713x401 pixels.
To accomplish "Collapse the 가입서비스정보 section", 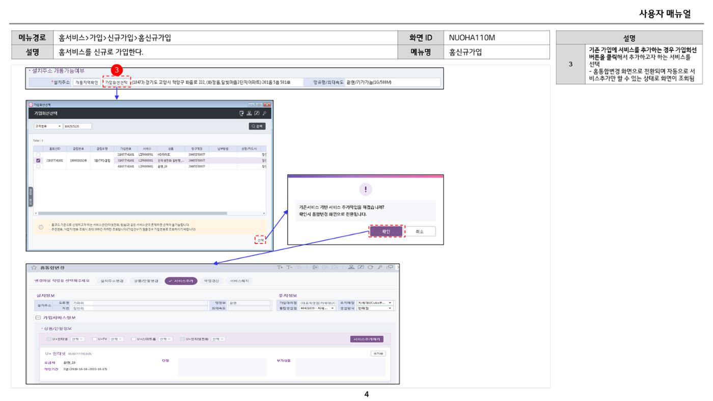I will coord(38,318).
